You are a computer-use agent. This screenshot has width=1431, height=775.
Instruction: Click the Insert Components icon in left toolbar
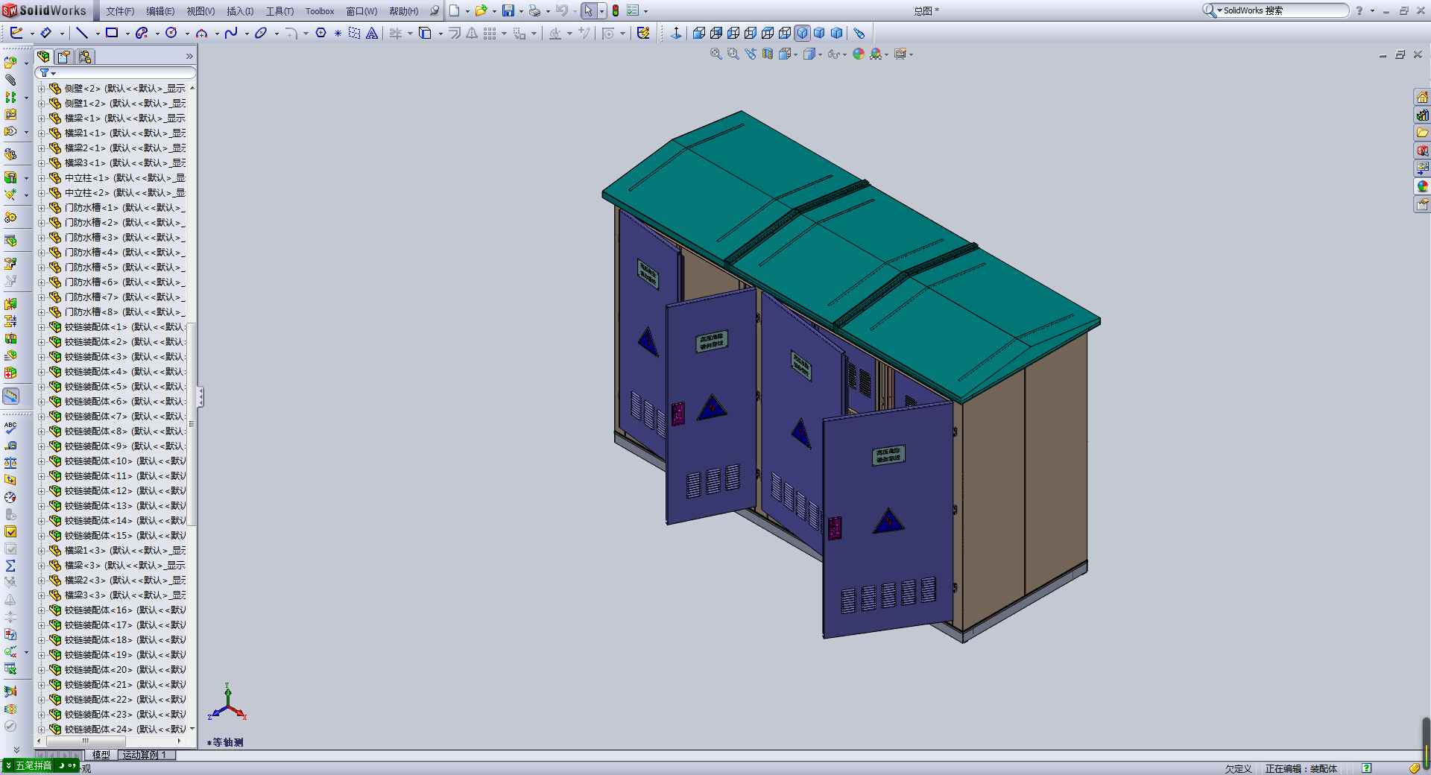pyautogui.click(x=10, y=63)
